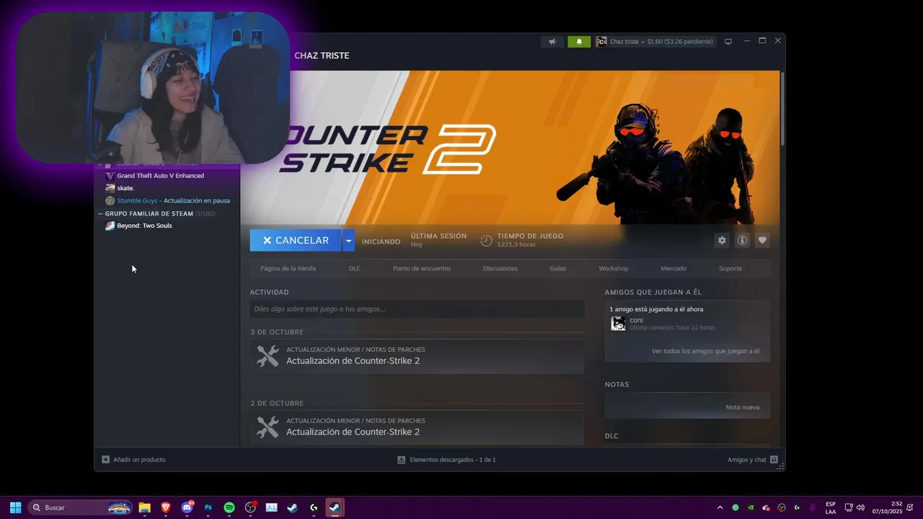Screen dimensions: 923x519
Task: Open File Explorer from the taskbar
Action: tap(144, 507)
